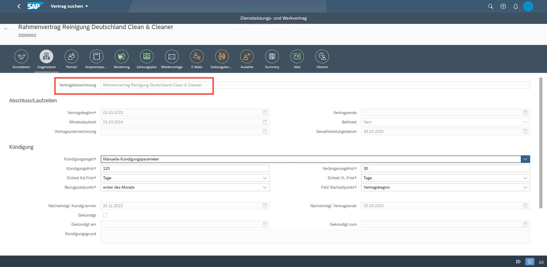The height and width of the screenshot is (267, 547).
Task: Open the Grunddaten tab
Action: pyautogui.click(x=21, y=59)
